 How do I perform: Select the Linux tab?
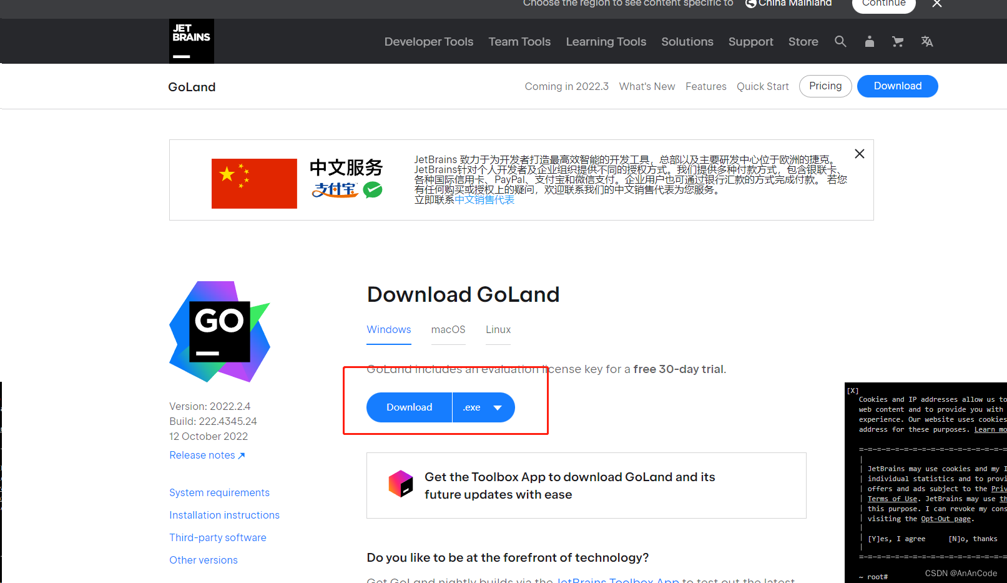pos(498,329)
